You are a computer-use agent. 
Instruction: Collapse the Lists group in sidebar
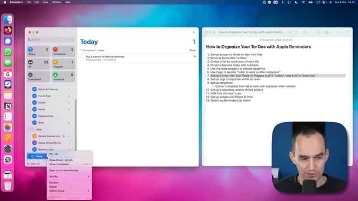(x=29, y=130)
